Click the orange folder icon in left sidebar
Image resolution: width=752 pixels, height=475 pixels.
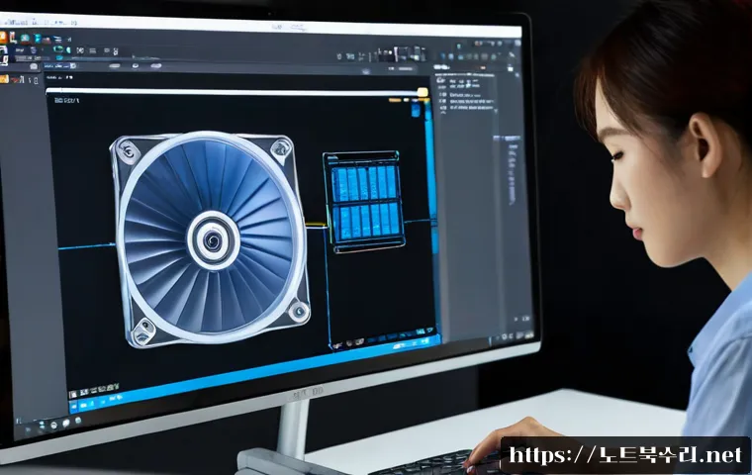tap(4, 79)
